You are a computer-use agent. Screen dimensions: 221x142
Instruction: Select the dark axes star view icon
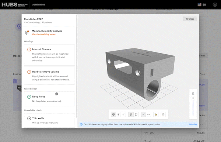click(118, 114)
